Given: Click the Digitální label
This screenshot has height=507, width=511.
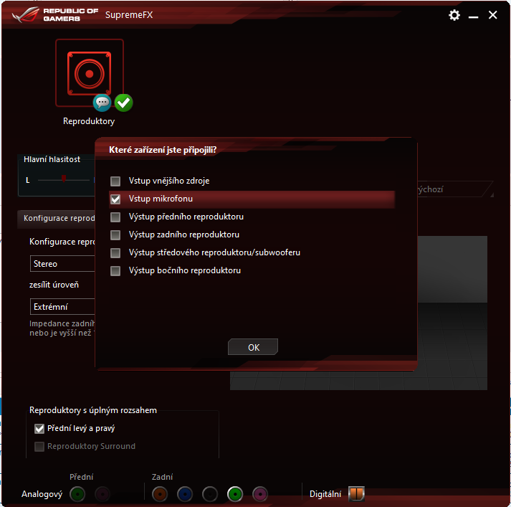Looking at the screenshot, I should coord(325,494).
